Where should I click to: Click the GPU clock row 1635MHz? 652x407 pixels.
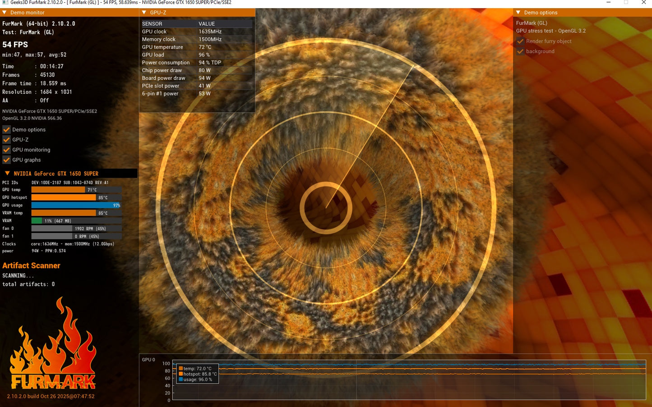[x=197, y=32]
